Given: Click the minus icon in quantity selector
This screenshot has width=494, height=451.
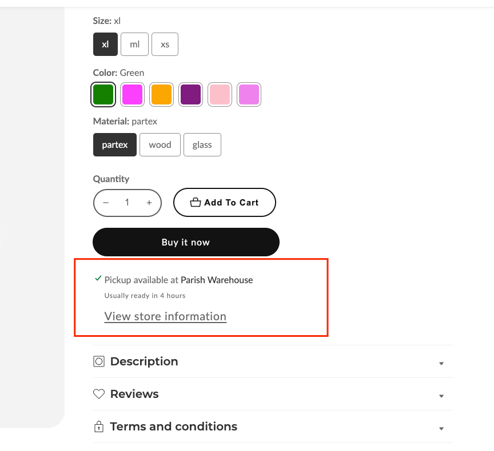Looking at the screenshot, I should pos(106,203).
